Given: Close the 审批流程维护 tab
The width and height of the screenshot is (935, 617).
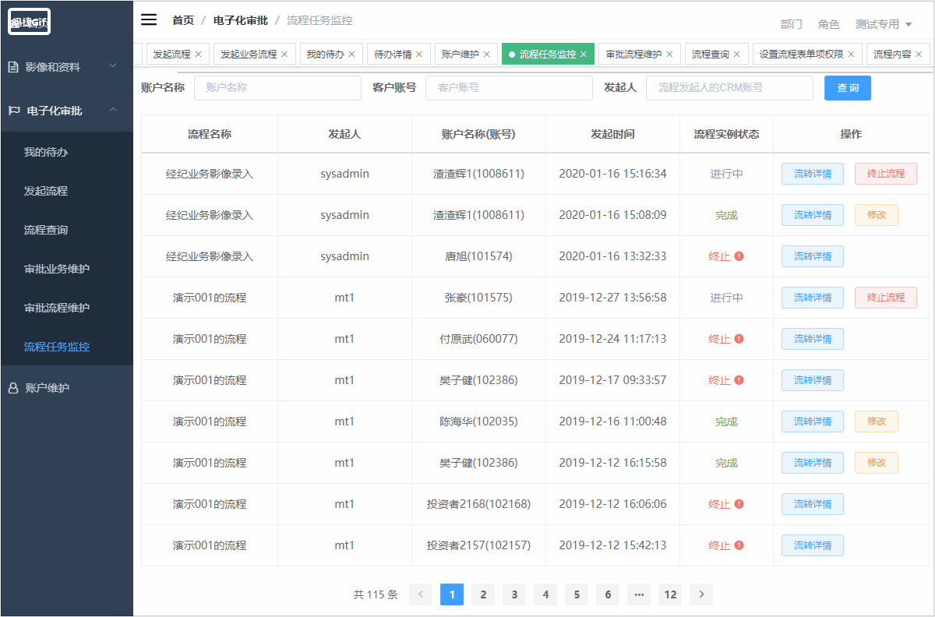Looking at the screenshot, I should pos(669,55).
